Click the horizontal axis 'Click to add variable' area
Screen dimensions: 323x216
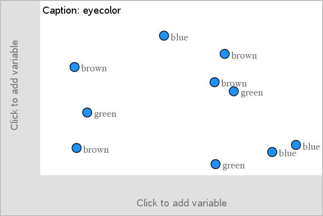pyautogui.click(x=181, y=203)
